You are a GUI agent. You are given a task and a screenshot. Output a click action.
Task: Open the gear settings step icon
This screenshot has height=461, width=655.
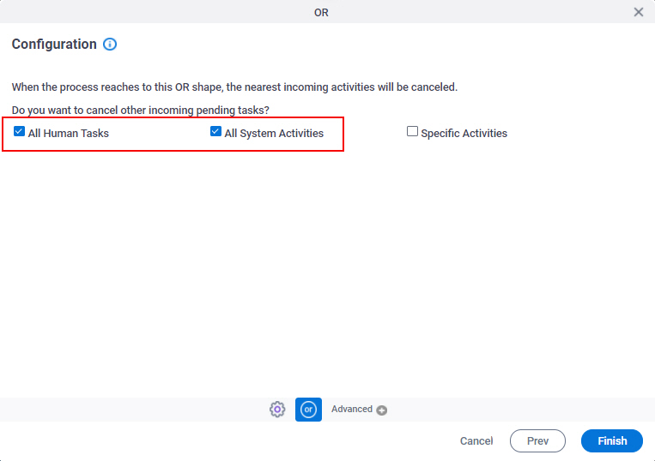[x=277, y=410]
